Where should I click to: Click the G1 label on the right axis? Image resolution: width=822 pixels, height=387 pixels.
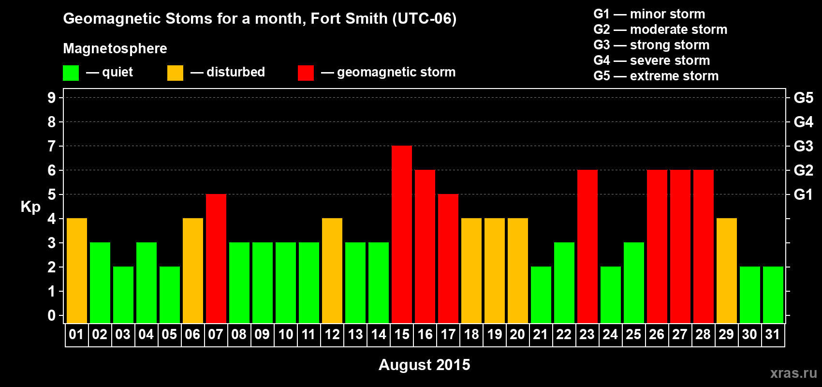coord(804,194)
